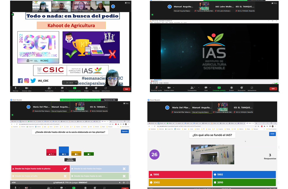Viewport: 288px width, 189px height.
Task: Select answer 1992
Action: pyautogui.click(x=244, y=174)
